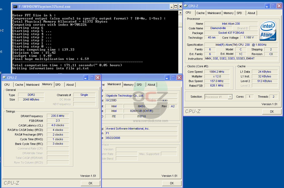Click the '05/22/2008' BIOS date field
The height and width of the screenshot is (188, 284).
tap(141, 138)
